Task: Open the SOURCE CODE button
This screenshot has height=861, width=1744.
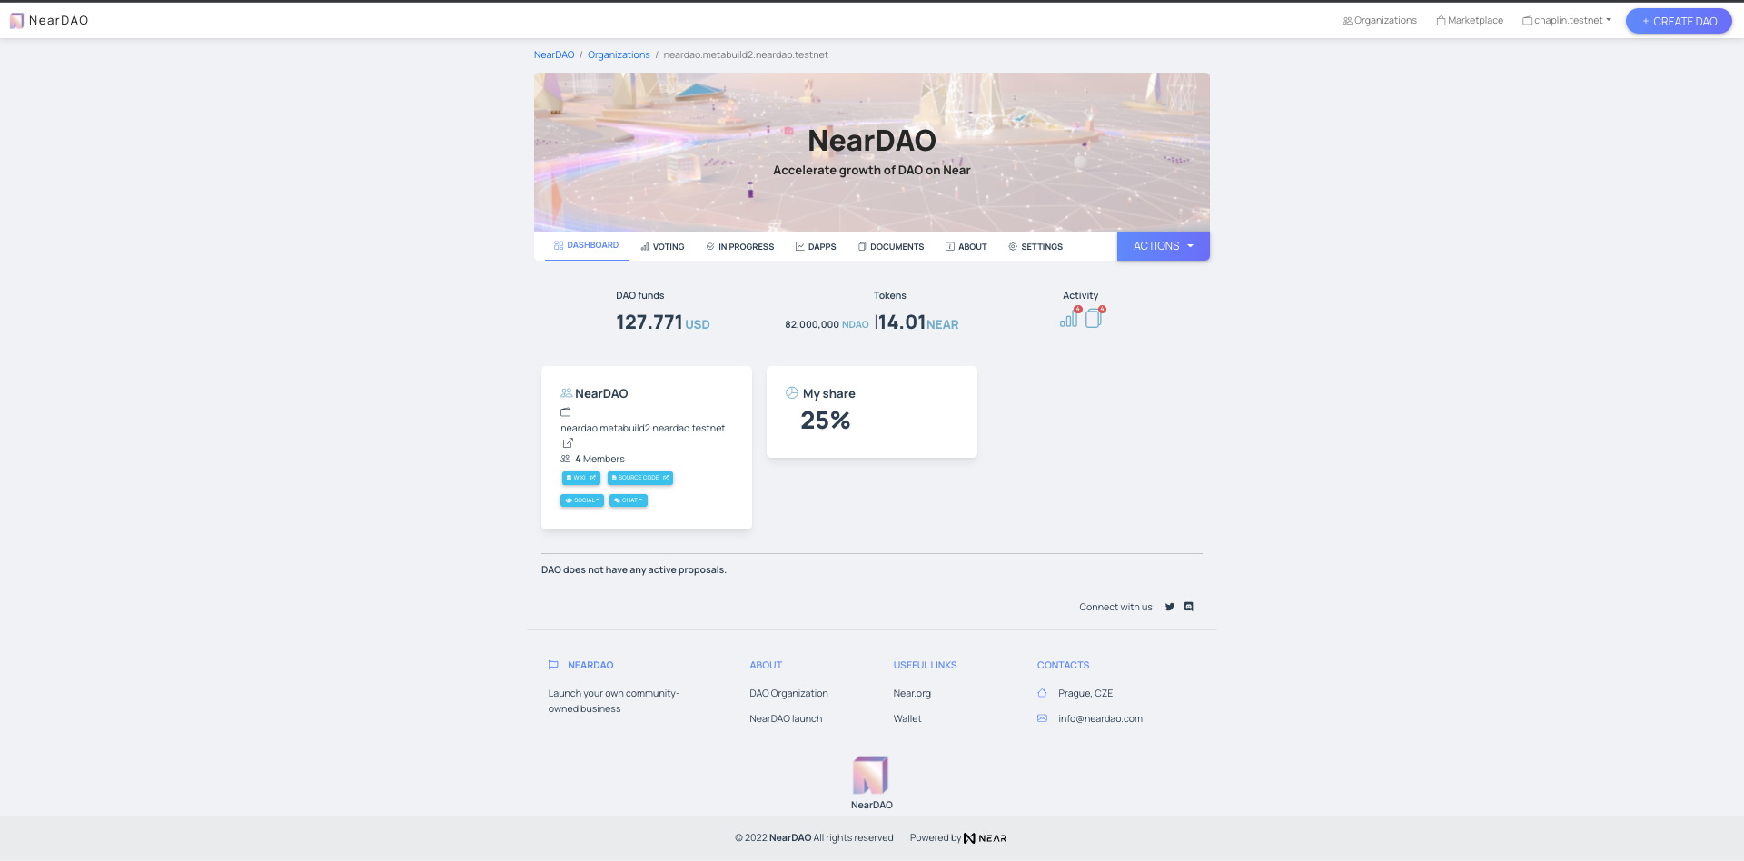Action: click(640, 478)
